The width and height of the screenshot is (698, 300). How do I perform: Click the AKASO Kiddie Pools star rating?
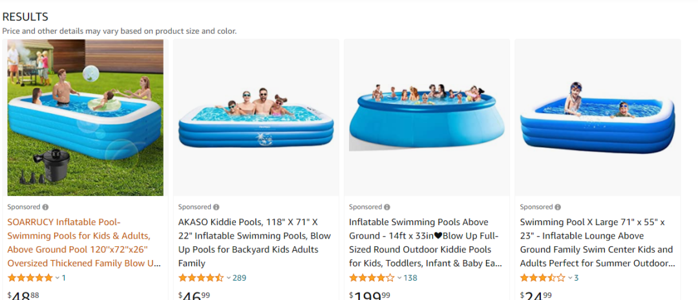pyautogui.click(x=200, y=278)
